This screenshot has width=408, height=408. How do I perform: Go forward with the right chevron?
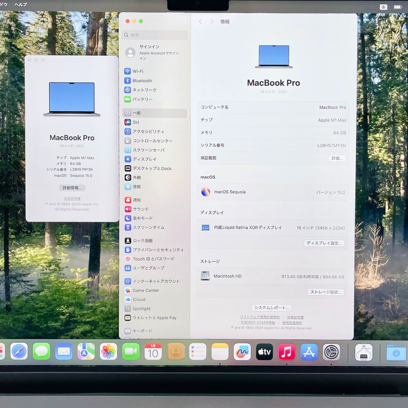[212, 21]
